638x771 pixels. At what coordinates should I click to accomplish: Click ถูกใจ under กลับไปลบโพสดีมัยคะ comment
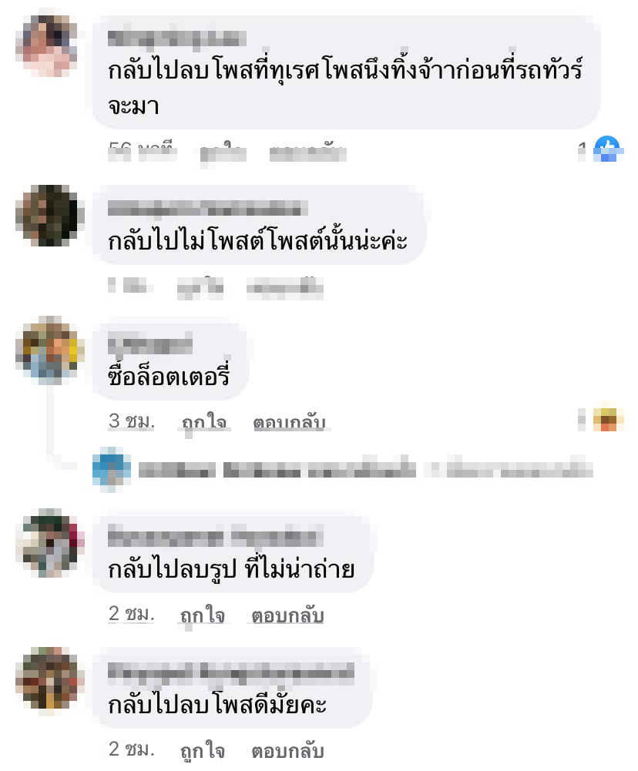click(203, 750)
